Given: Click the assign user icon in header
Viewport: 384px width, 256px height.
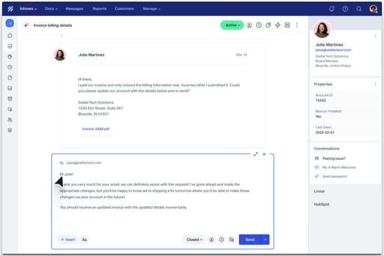Looking at the screenshot, I should point(249,25).
